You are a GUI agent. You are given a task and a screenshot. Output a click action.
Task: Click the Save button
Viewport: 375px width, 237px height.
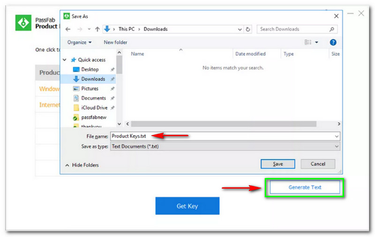277,164
